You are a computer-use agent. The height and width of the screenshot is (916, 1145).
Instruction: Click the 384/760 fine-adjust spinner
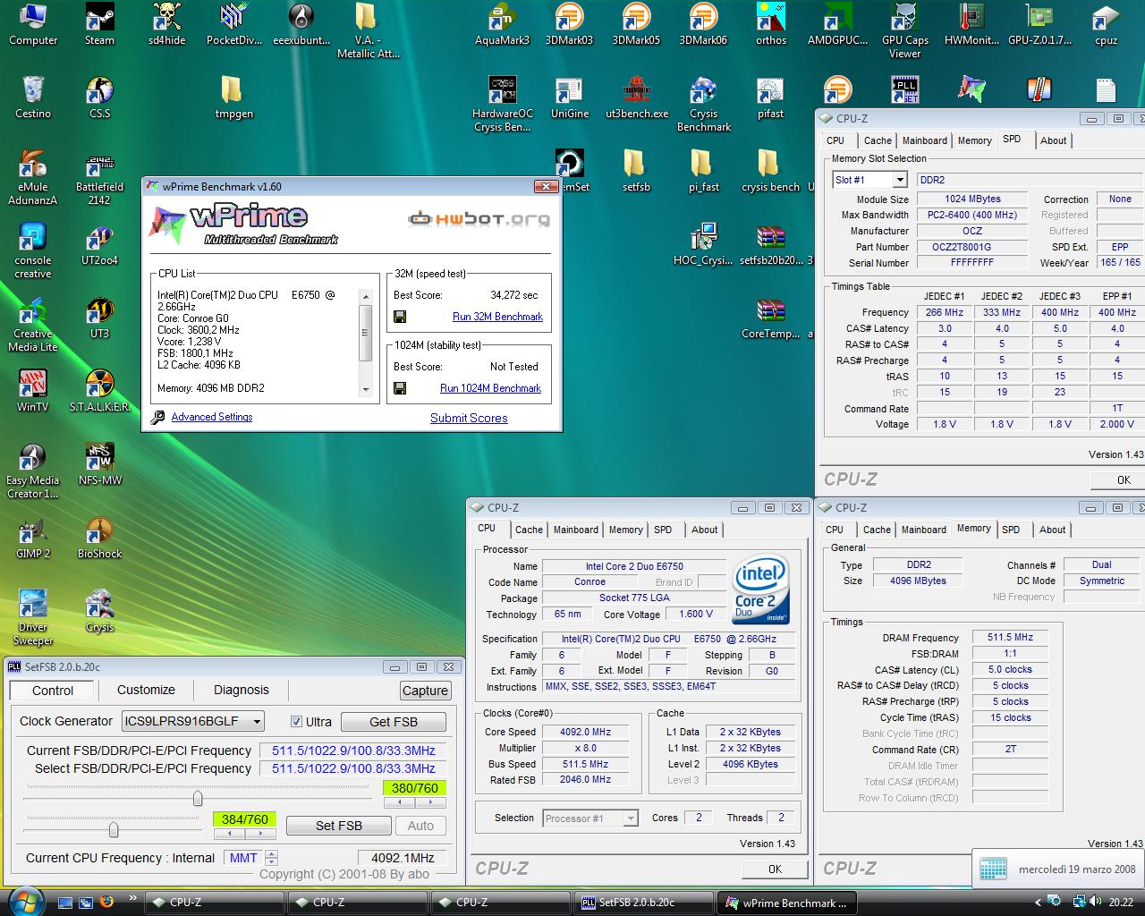(x=245, y=834)
